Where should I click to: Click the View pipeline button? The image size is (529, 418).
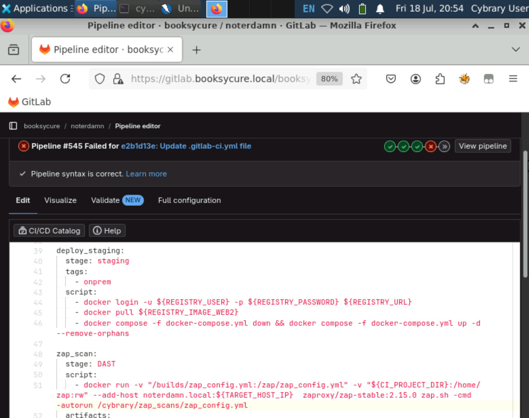click(482, 146)
